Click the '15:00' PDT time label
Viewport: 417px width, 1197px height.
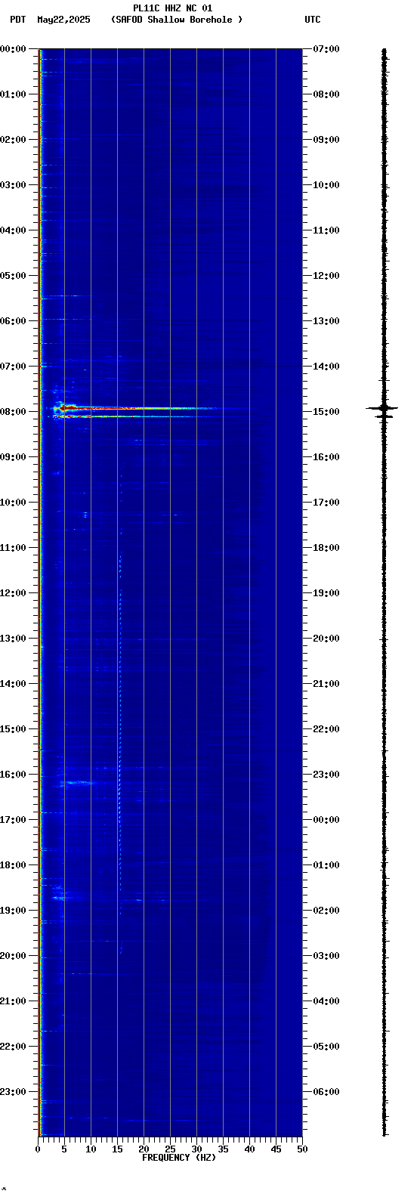click(13, 729)
